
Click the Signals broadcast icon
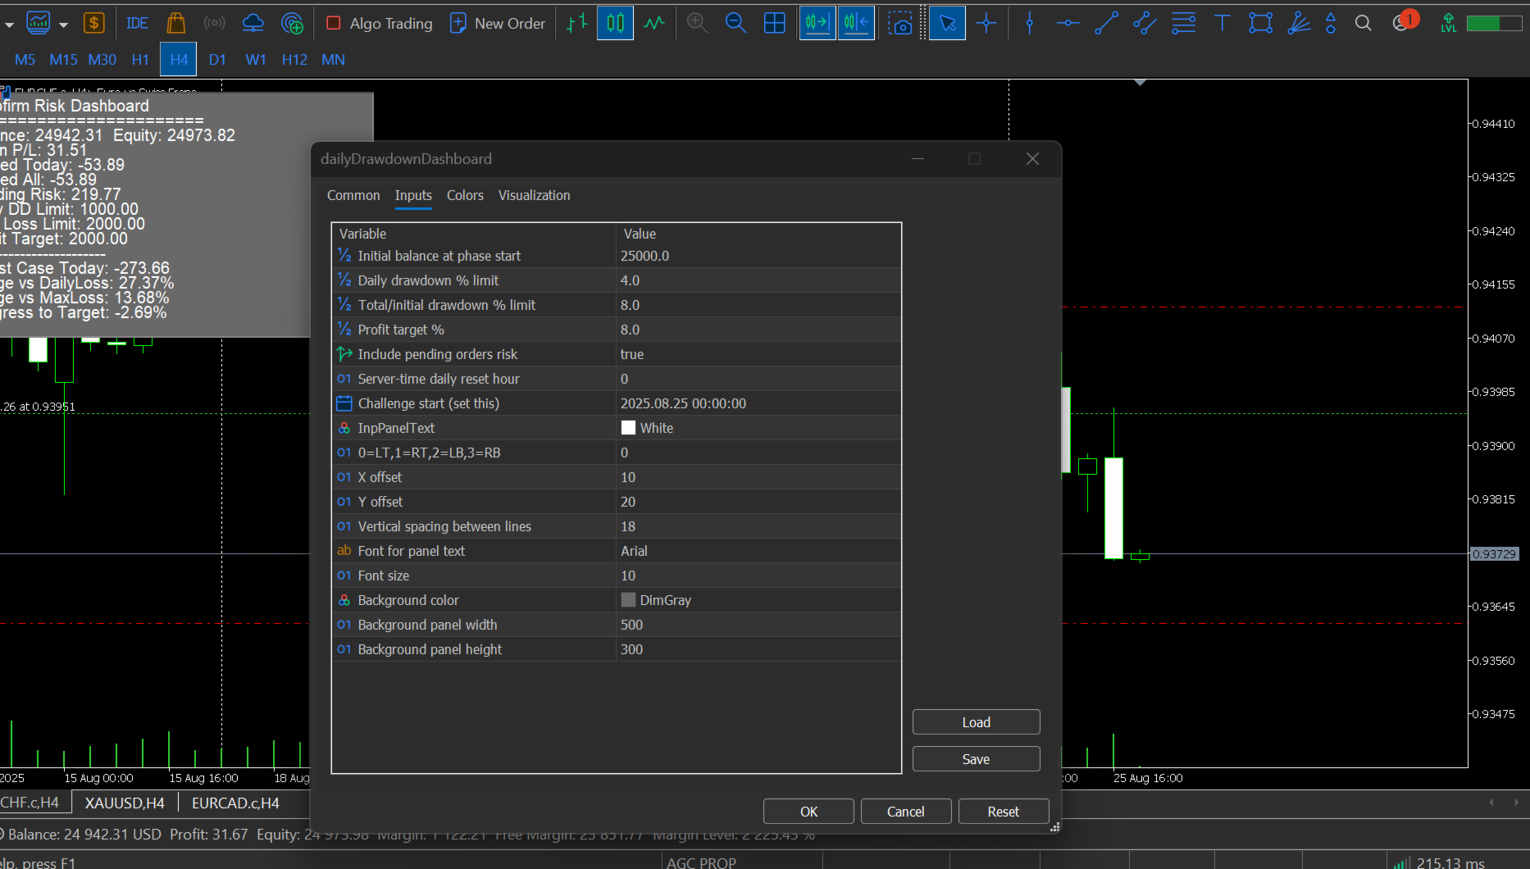(215, 23)
